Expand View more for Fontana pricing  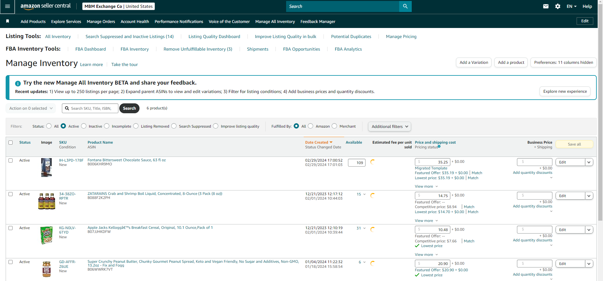pyautogui.click(x=426, y=186)
